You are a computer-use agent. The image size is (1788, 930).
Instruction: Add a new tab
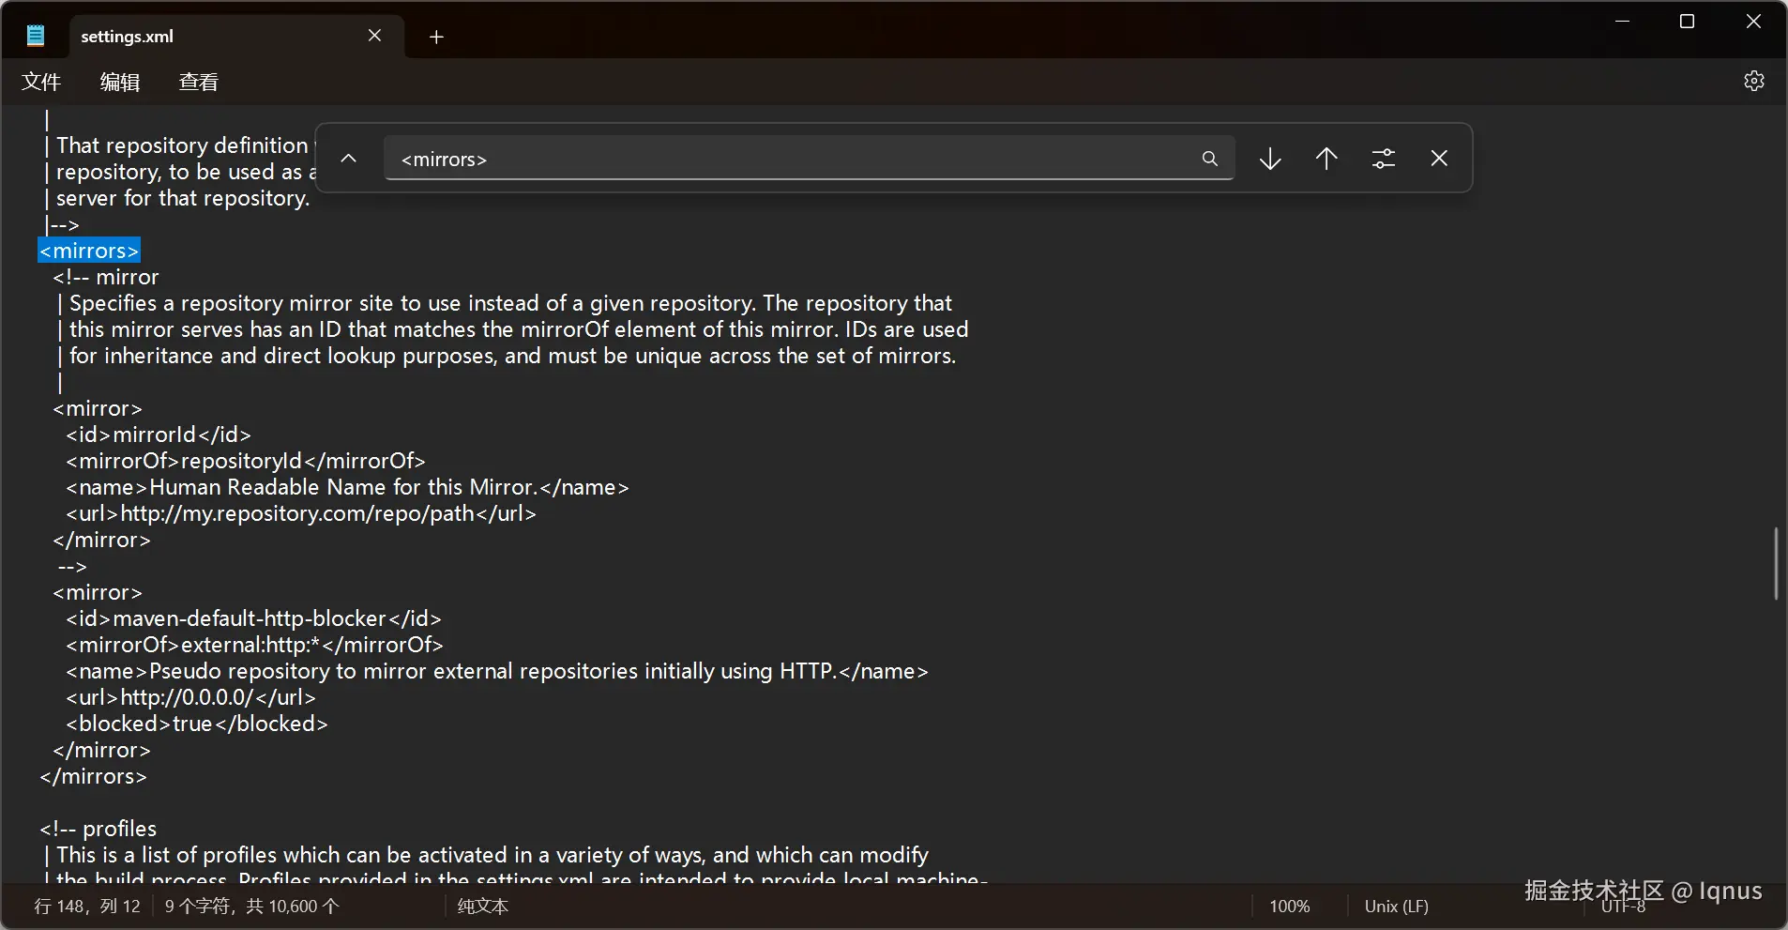click(x=436, y=37)
